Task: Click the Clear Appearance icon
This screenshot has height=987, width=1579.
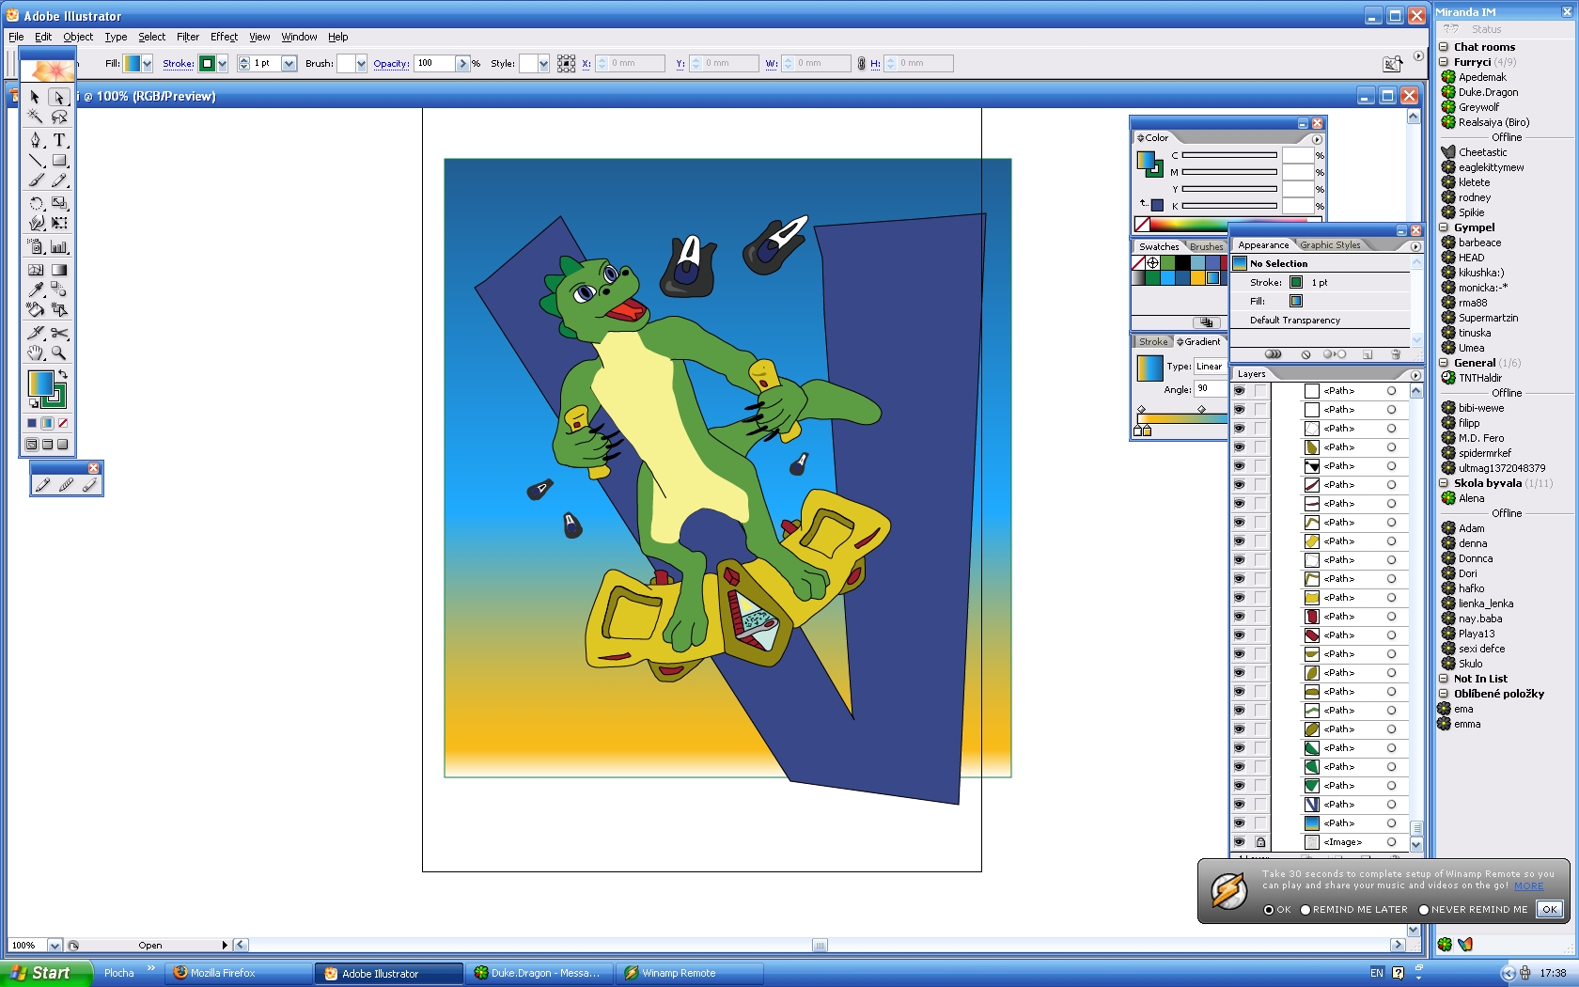Action: [x=1305, y=354]
